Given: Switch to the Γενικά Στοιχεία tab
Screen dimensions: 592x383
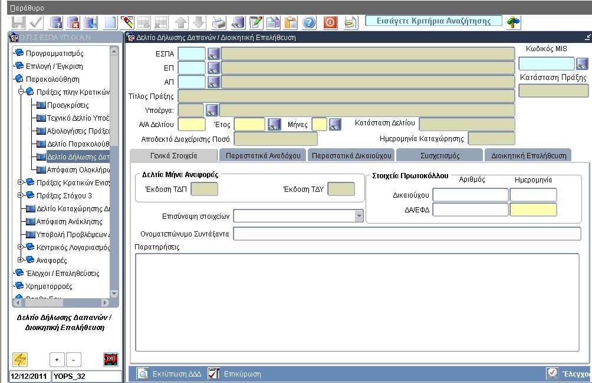Looking at the screenshot, I should [174, 155].
